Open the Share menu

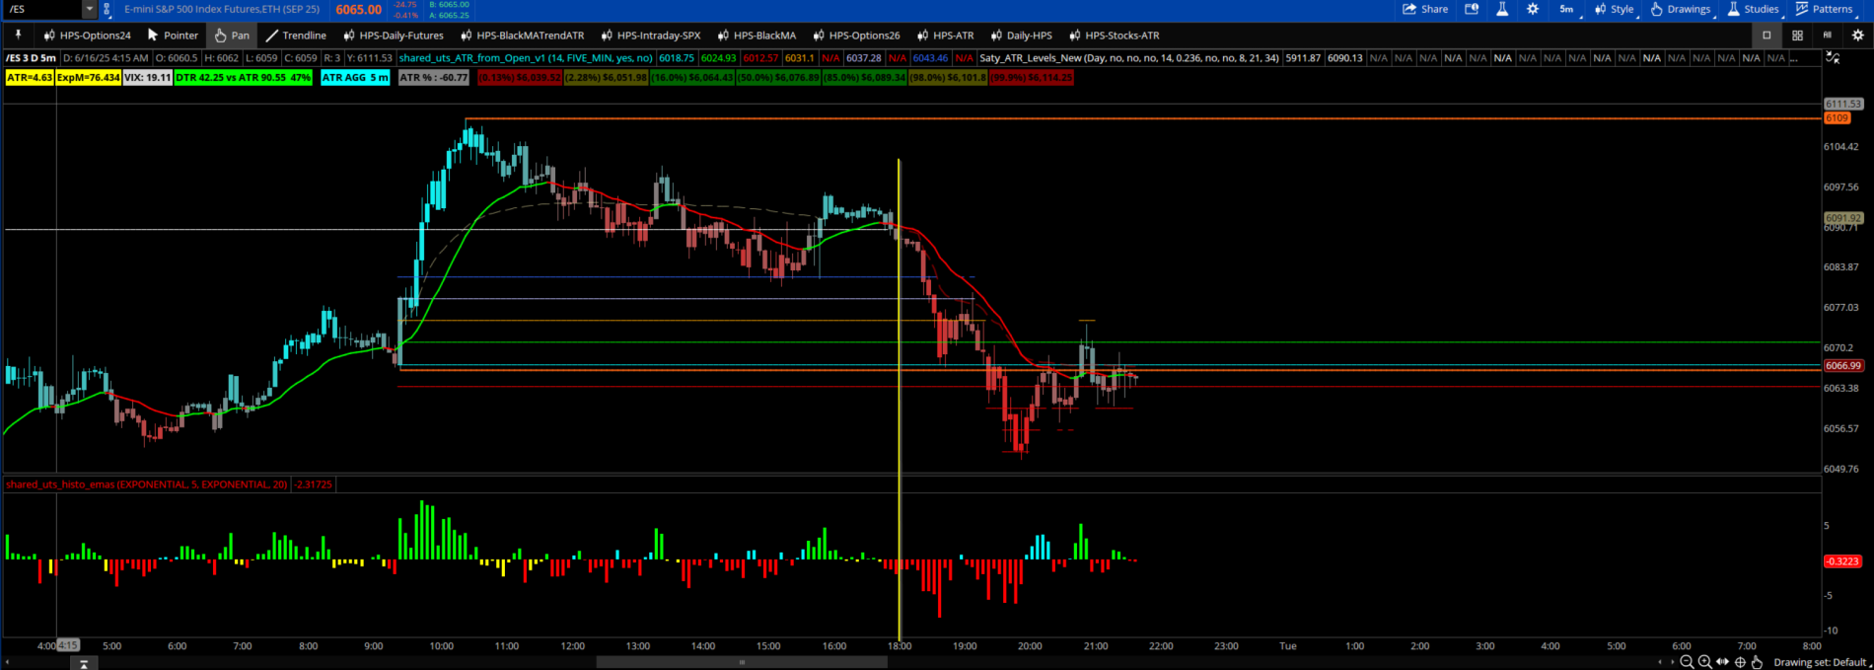click(1425, 9)
